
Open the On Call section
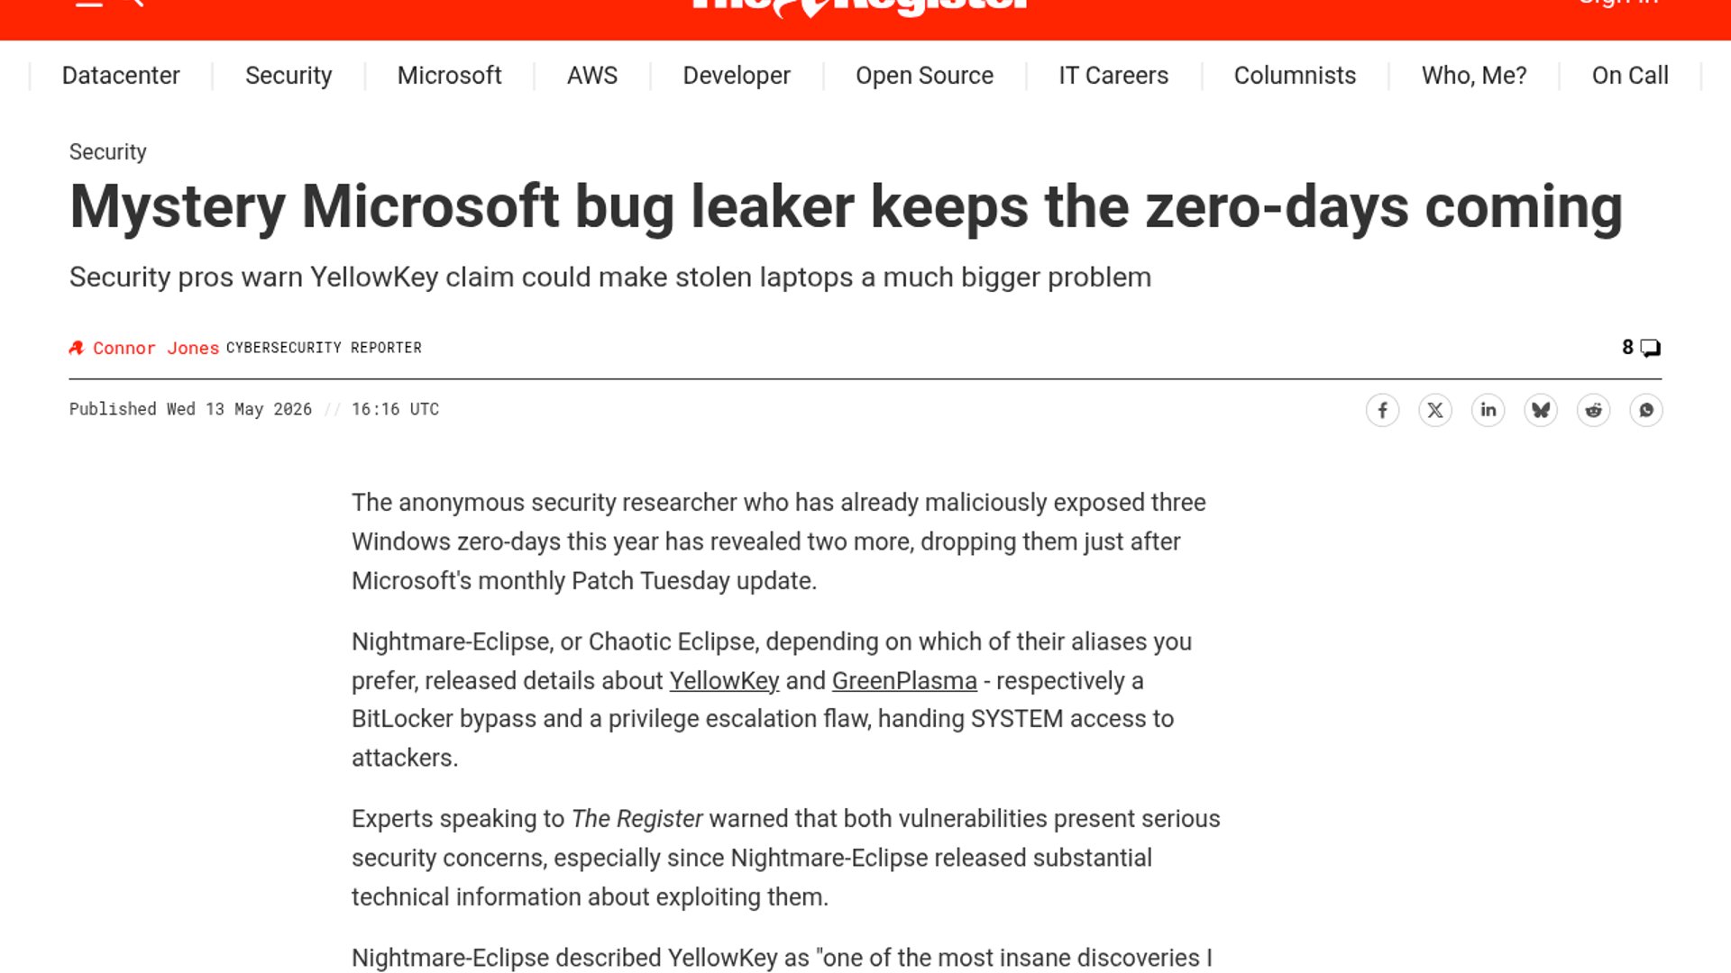[x=1630, y=76]
